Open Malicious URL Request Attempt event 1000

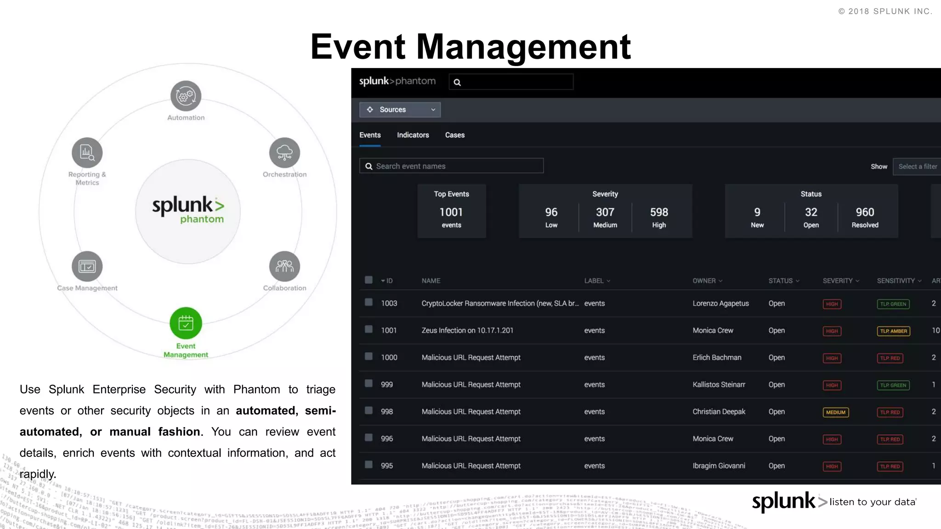[x=471, y=358]
